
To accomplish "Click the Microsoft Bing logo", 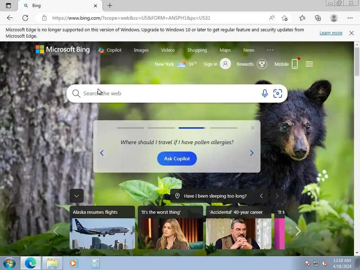I will click(x=63, y=49).
